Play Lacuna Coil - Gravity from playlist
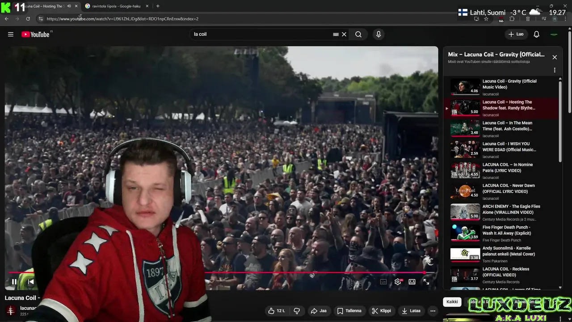 coord(503,87)
